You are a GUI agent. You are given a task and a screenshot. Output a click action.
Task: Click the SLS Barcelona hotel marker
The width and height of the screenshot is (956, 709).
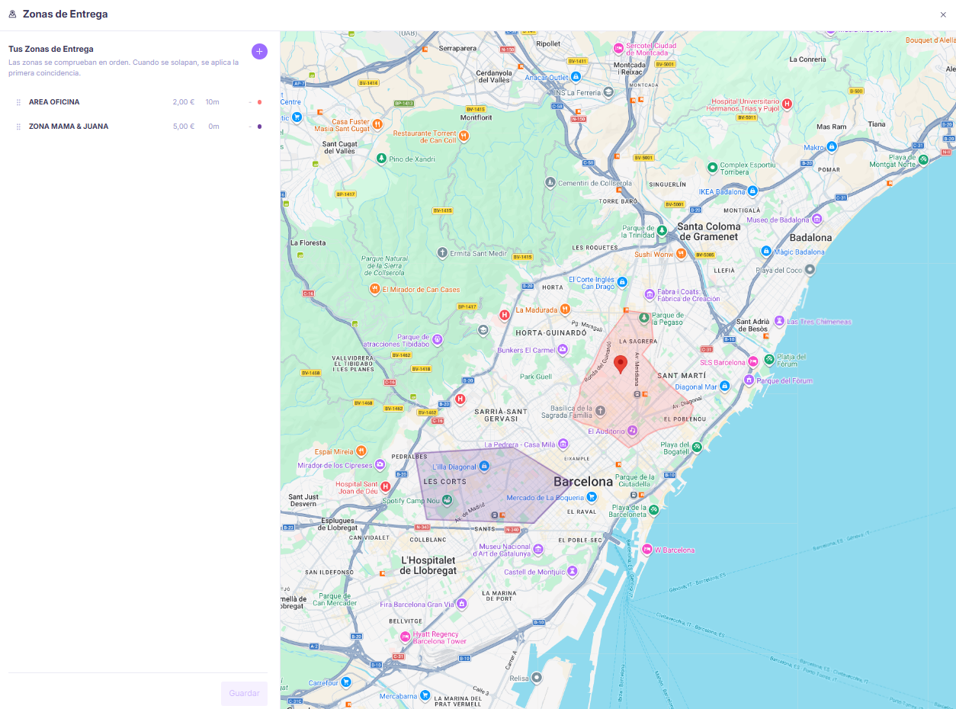[x=752, y=362]
